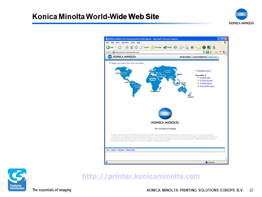Image resolution: width=262 pixels, height=197 pixels.
Task: Open the Q-Shop Japan link
Action: coord(206,83)
